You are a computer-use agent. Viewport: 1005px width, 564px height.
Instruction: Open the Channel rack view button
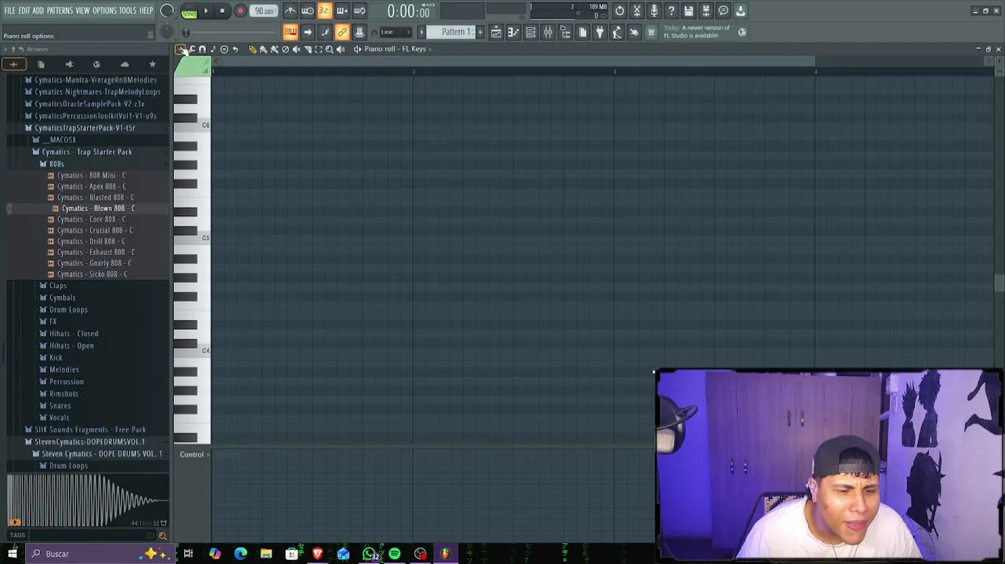(x=531, y=32)
